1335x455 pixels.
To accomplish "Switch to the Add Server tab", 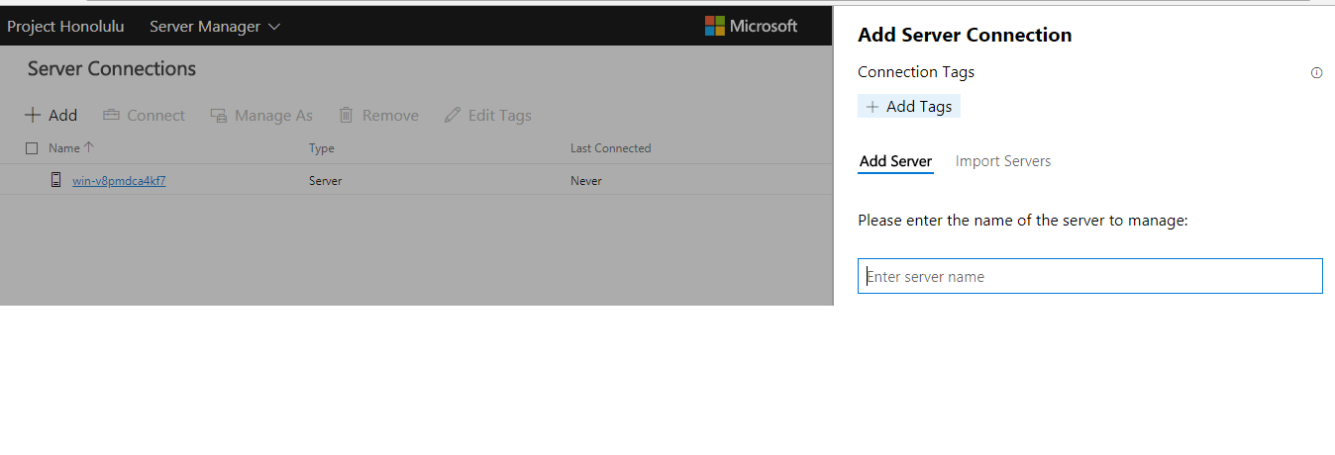I will [x=895, y=161].
